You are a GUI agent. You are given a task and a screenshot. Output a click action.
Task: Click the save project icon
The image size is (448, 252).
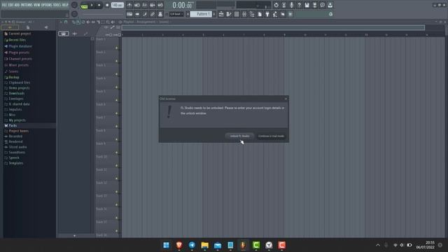(307, 5)
